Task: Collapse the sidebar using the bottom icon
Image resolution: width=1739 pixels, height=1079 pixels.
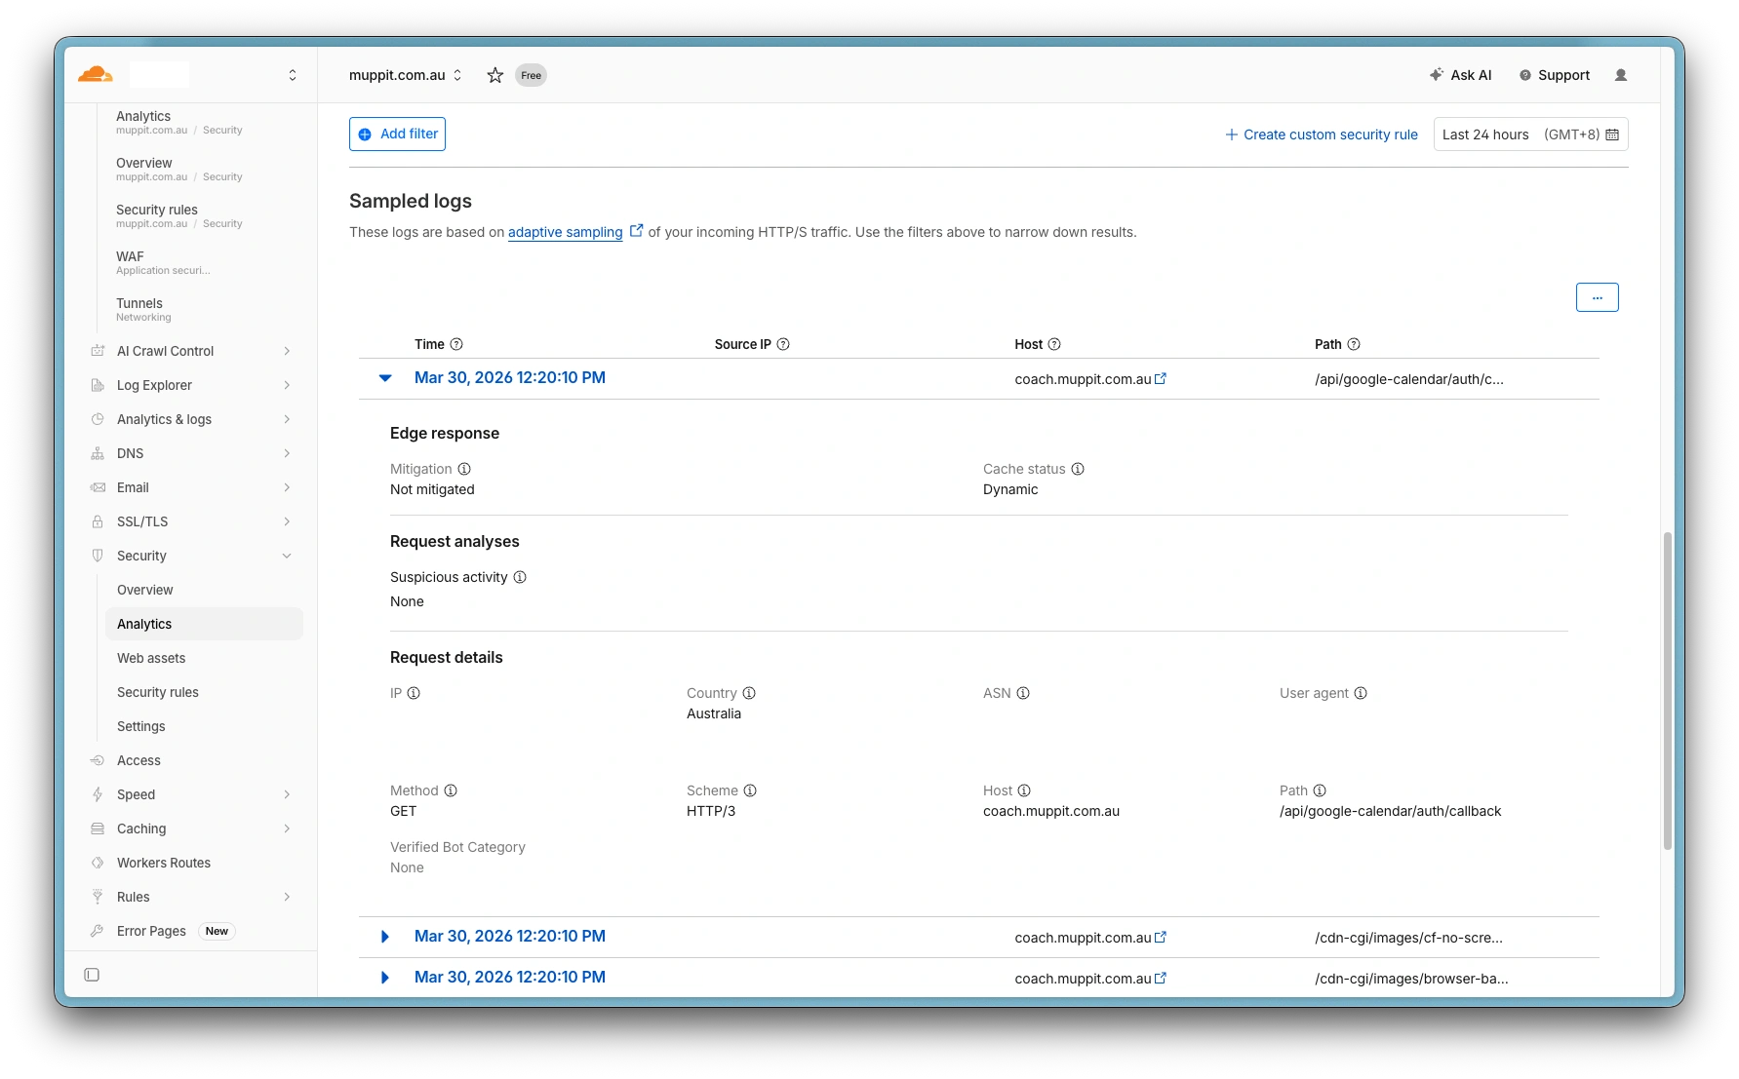Action: [92, 975]
